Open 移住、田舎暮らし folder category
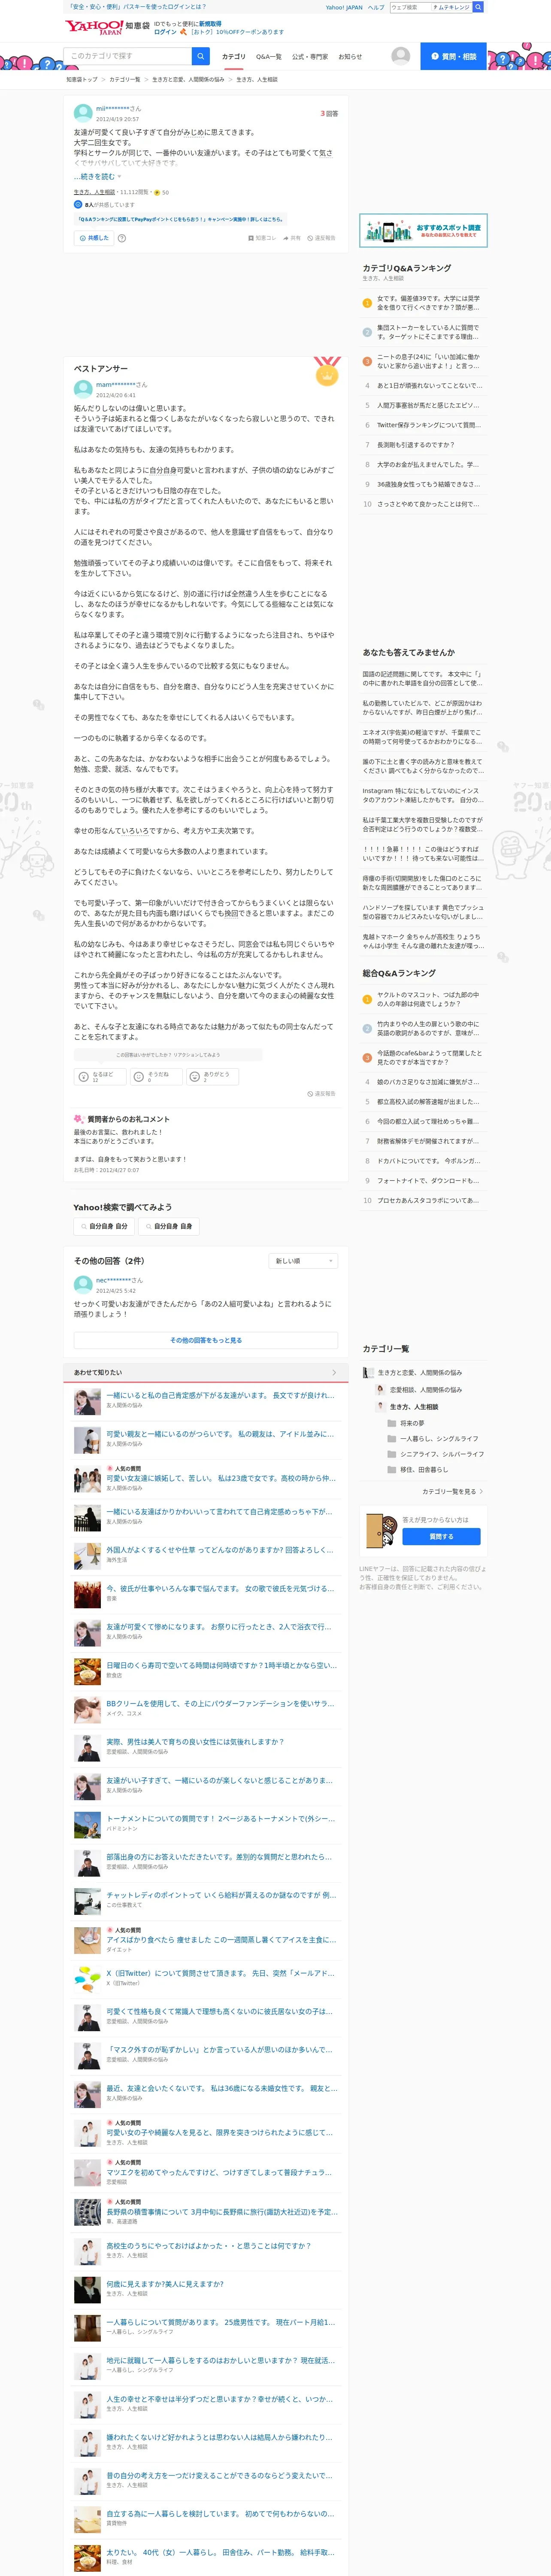The image size is (551, 2576). coord(417,1470)
